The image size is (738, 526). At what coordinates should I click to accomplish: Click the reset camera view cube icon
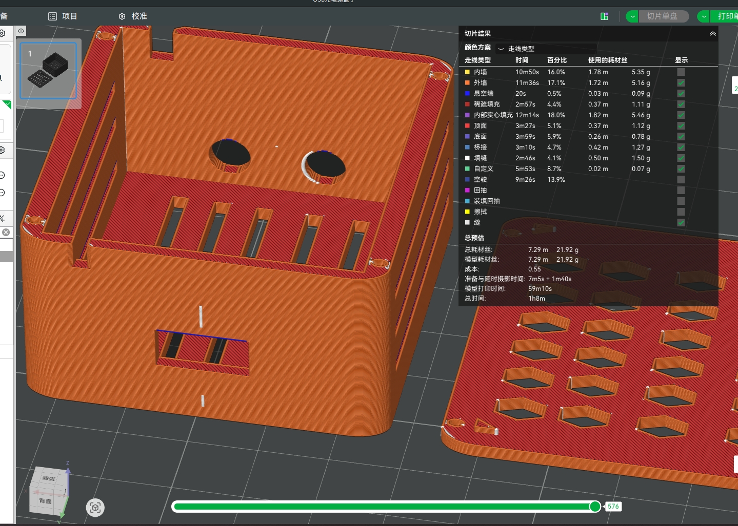[95, 508]
